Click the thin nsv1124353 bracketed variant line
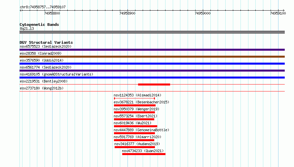 tap(134, 98)
